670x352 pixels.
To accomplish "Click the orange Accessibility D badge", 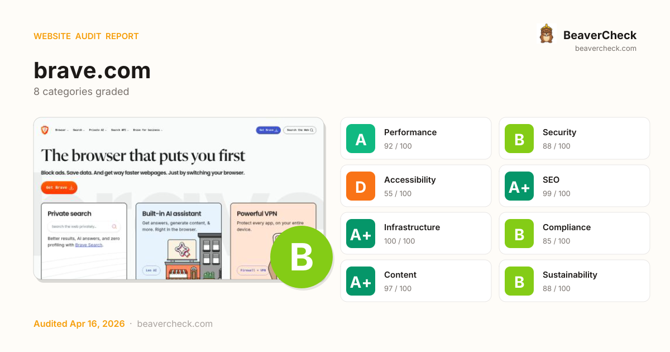I will click(361, 186).
